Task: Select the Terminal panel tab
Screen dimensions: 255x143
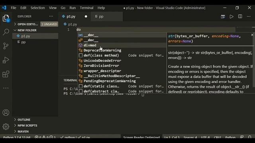Action: [70, 80]
